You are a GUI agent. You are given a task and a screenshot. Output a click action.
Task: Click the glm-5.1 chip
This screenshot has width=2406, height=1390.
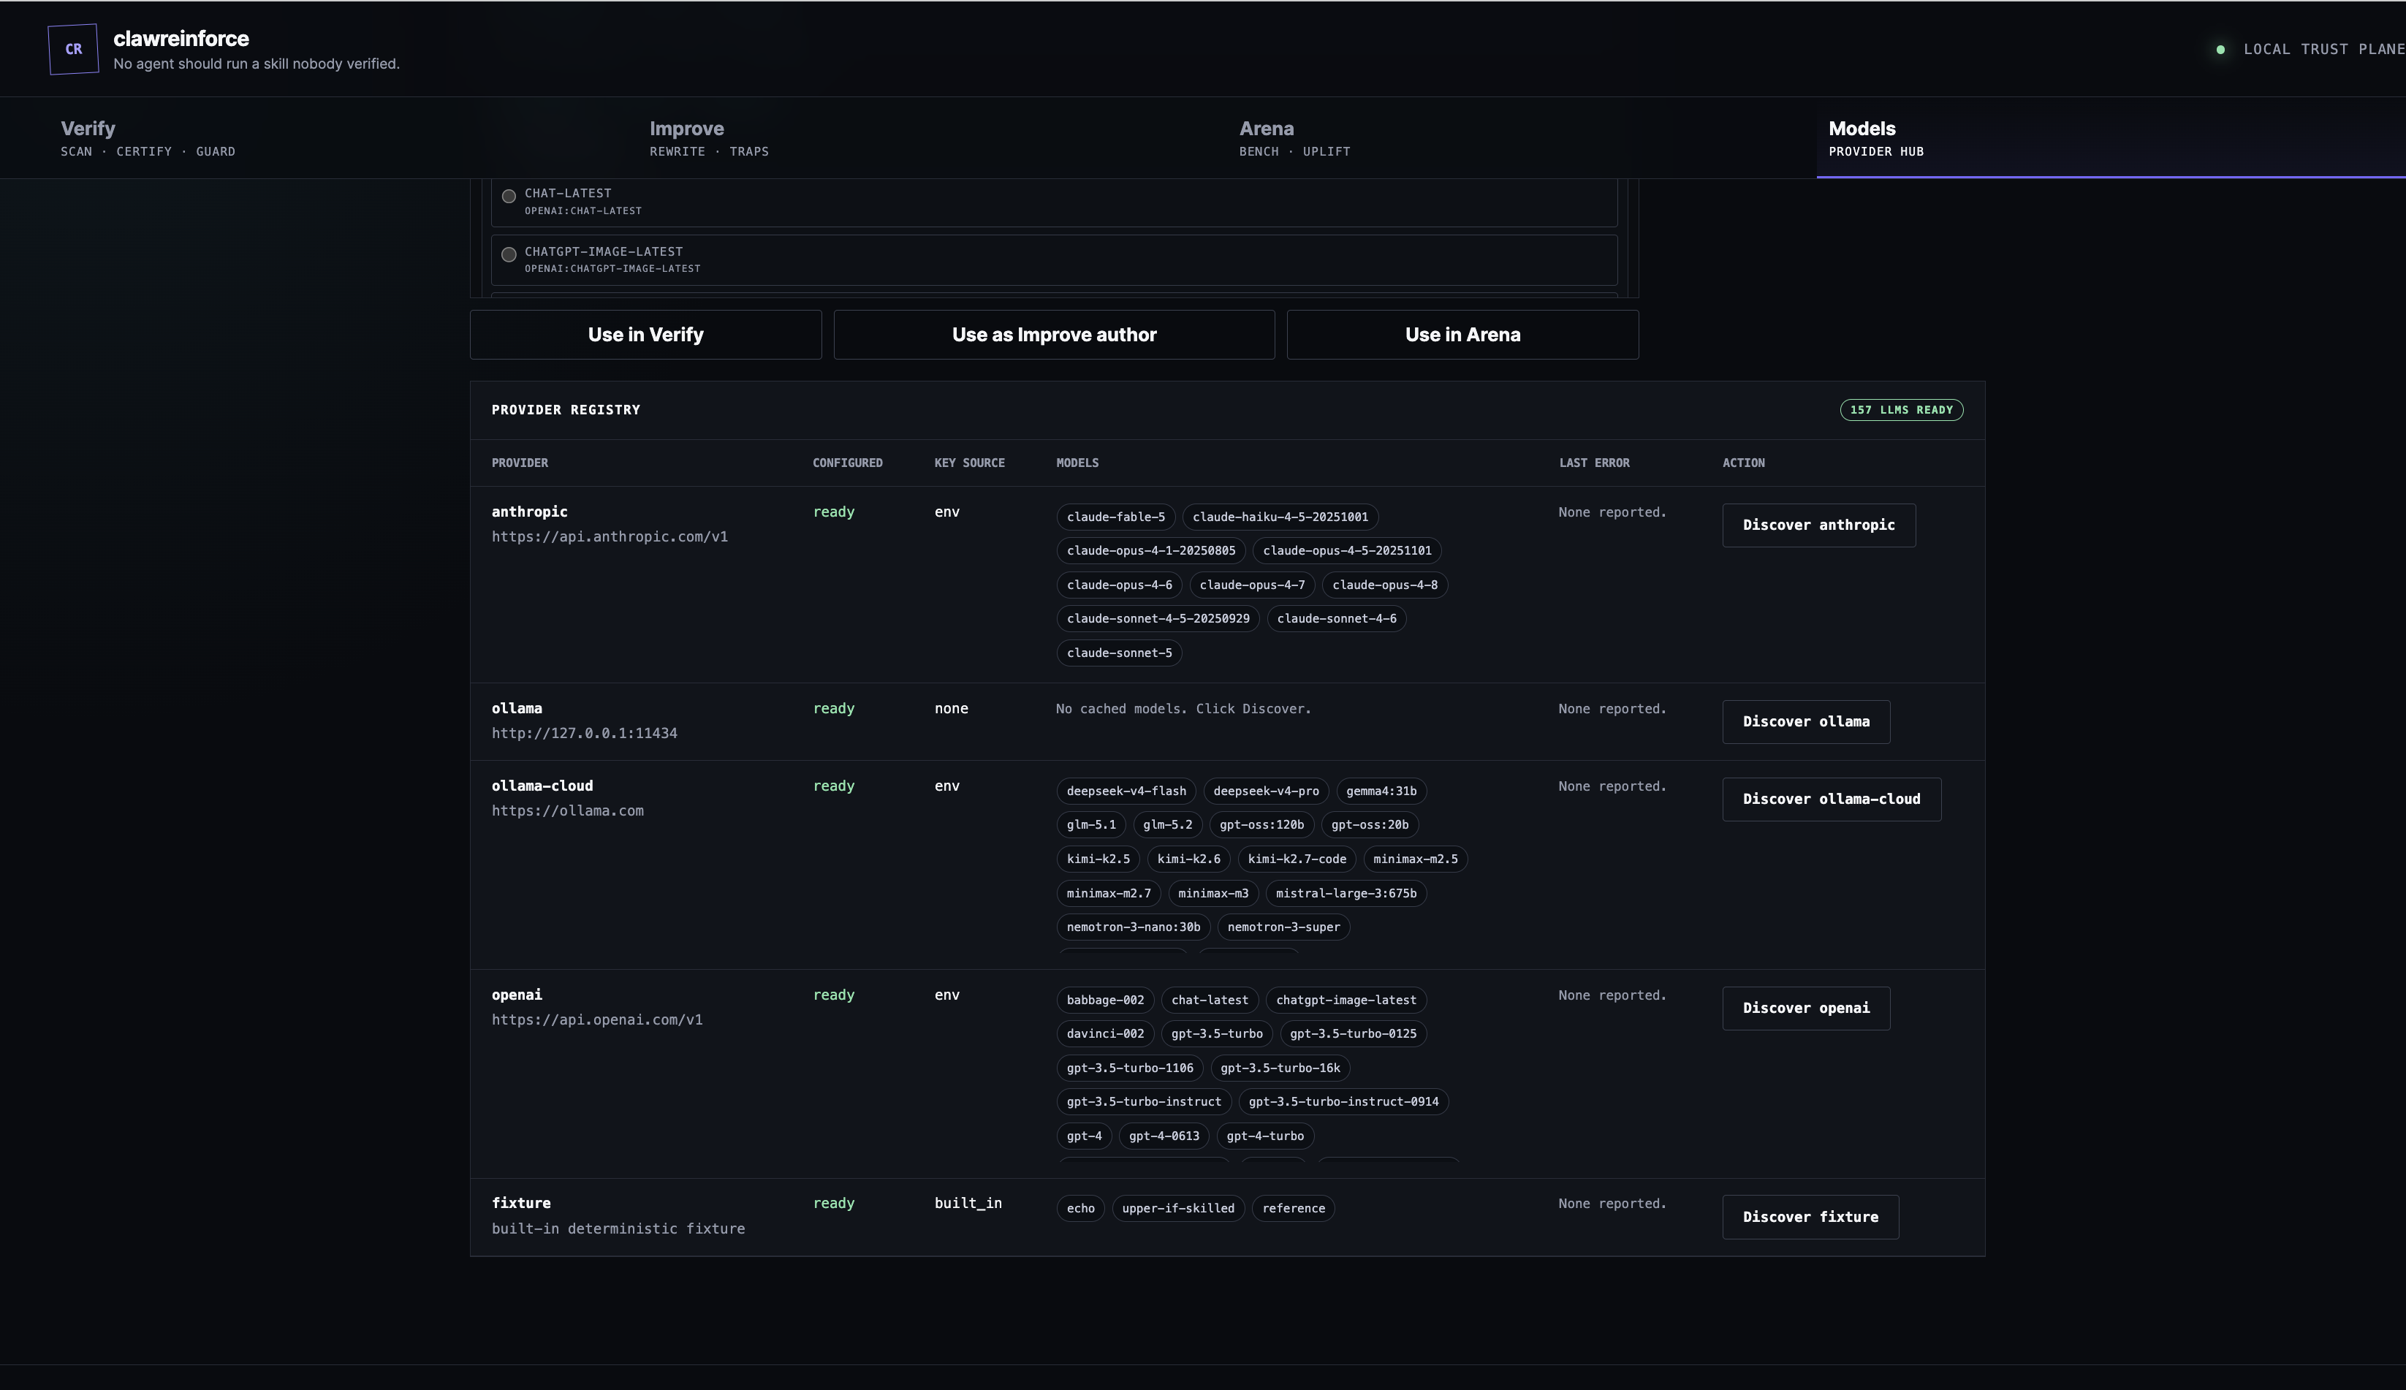[1091, 825]
